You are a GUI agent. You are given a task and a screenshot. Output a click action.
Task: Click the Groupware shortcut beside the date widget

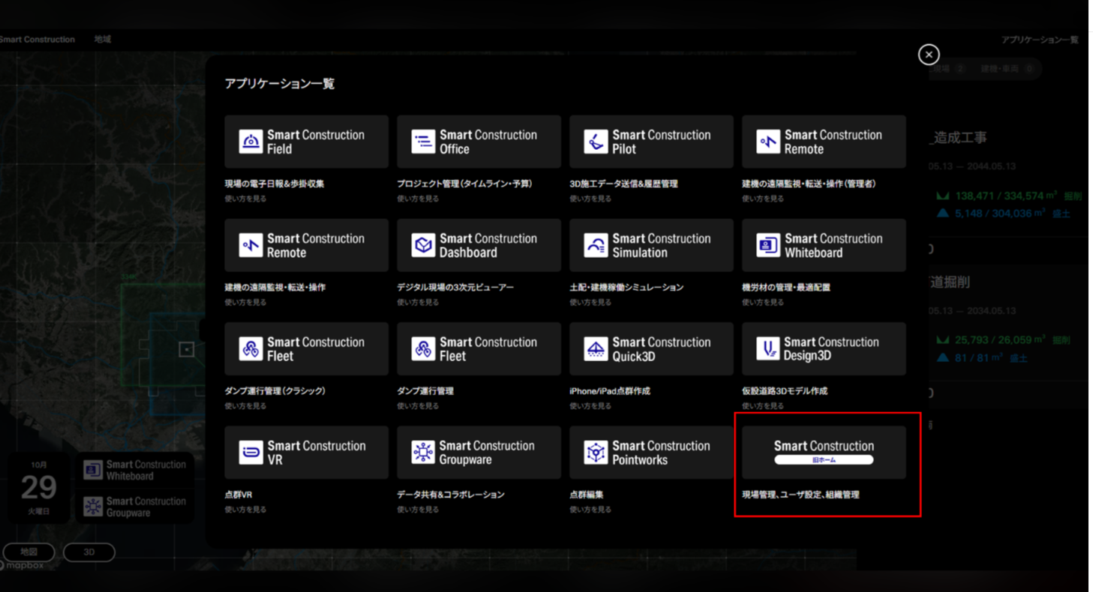134,507
